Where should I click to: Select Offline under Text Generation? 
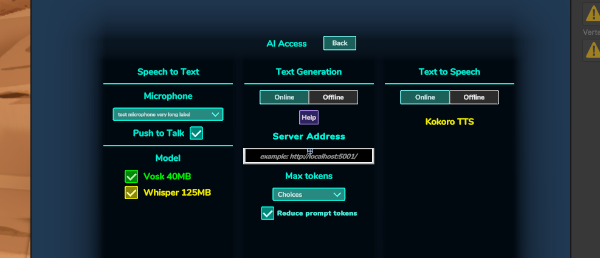tap(333, 97)
